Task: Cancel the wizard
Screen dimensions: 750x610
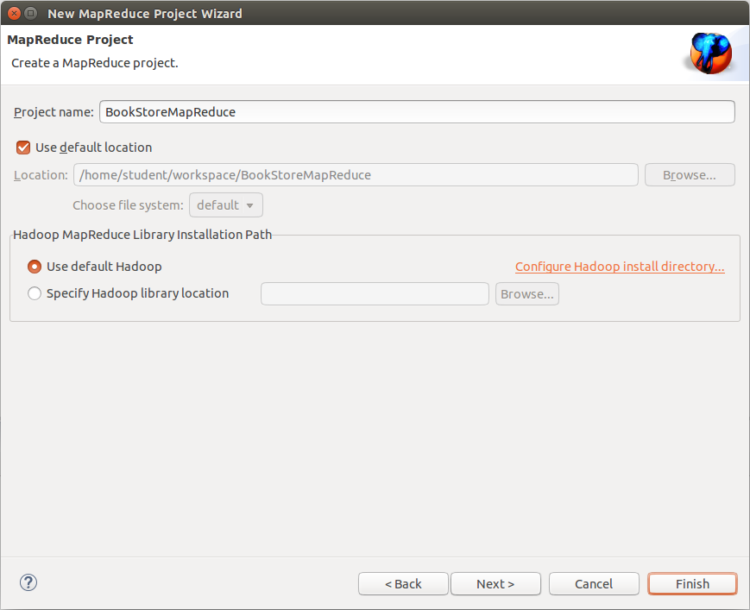Action: pyautogui.click(x=594, y=584)
